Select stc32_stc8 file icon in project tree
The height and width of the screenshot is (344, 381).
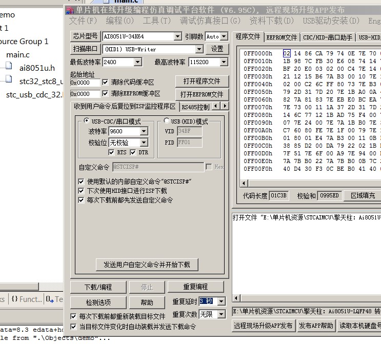click(9, 79)
